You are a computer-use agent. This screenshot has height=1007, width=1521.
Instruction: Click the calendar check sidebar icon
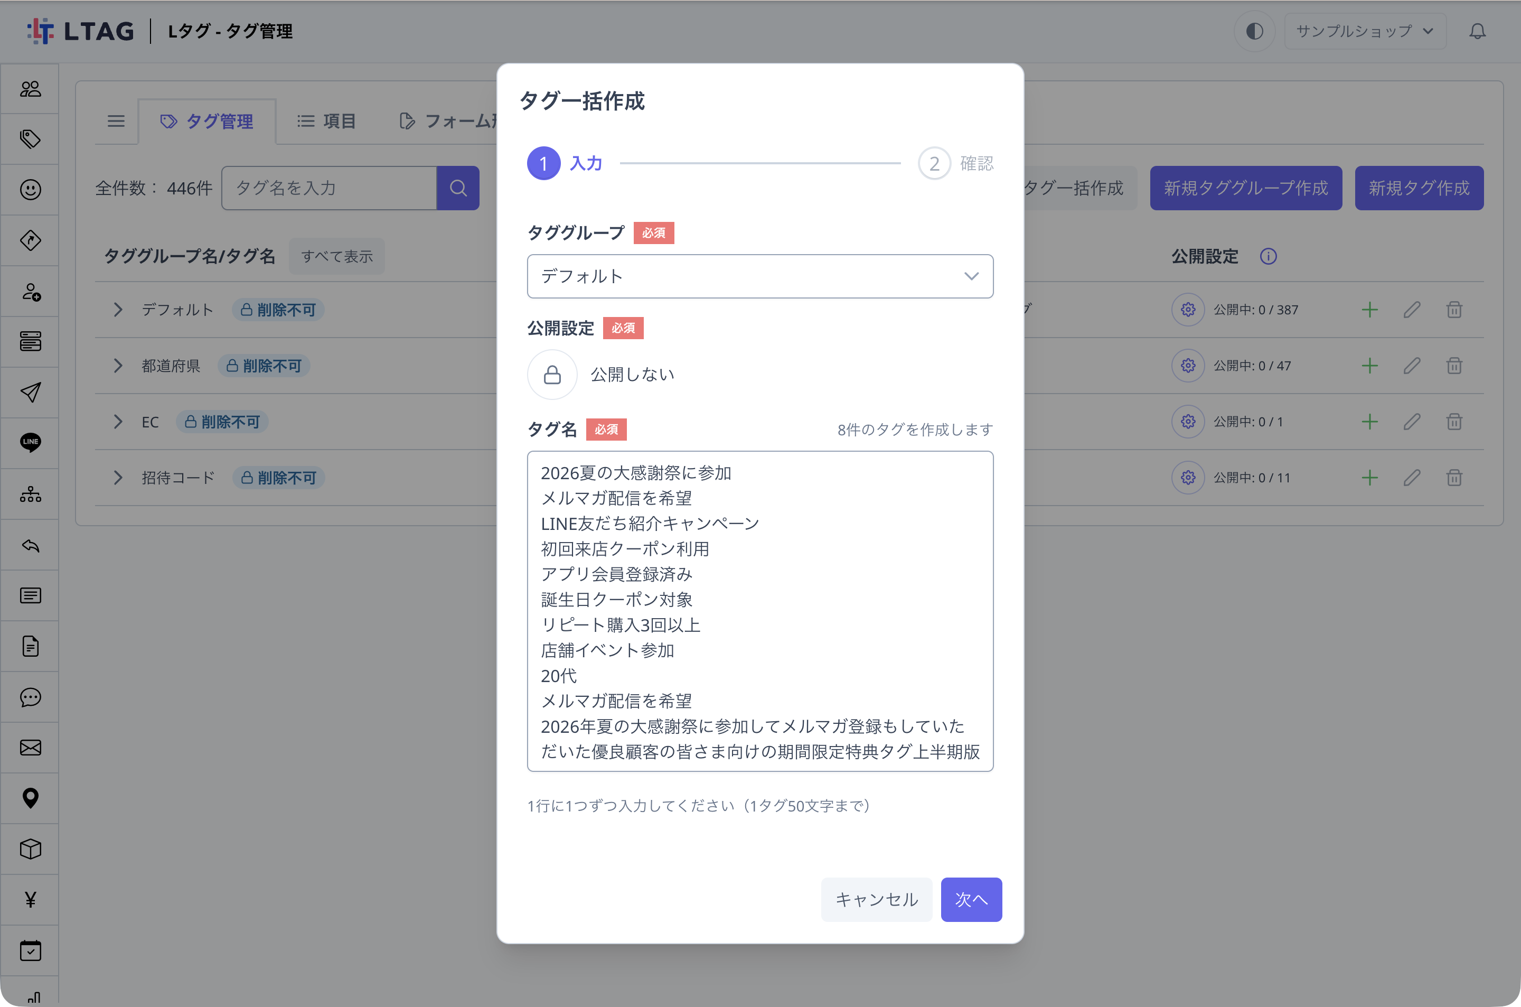point(30,950)
